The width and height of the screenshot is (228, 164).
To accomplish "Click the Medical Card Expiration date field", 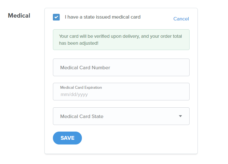I will [121, 92].
